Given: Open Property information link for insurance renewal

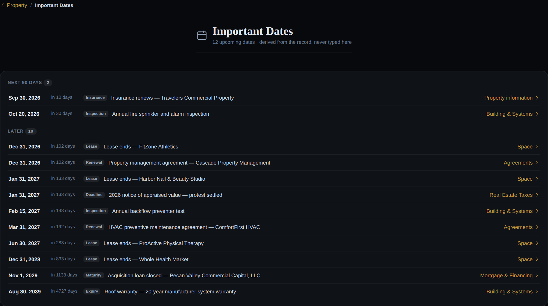Looking at the screenshot, I should 508,98.
